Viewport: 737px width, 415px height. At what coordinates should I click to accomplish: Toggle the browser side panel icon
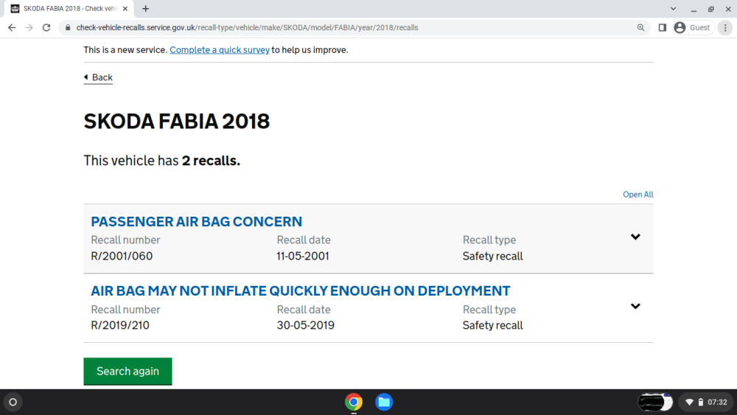tap(663, 28)
